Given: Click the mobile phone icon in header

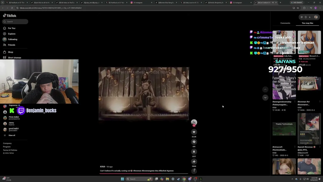Looking at the screenshot, I should pyautogui.click(x=306, y=17).
